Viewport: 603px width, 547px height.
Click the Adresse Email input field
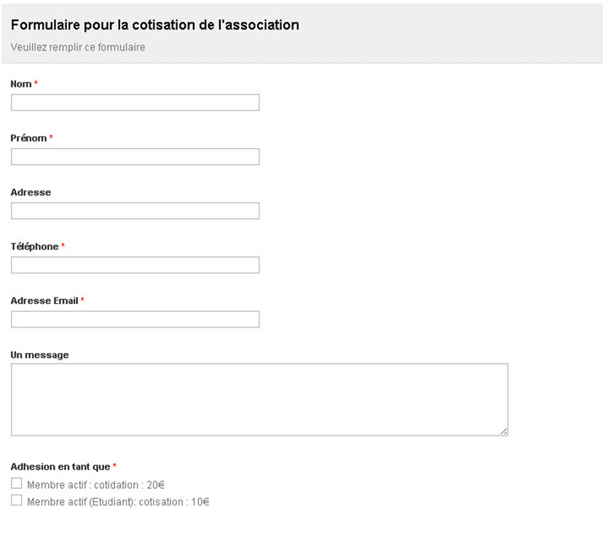[135, 319]
